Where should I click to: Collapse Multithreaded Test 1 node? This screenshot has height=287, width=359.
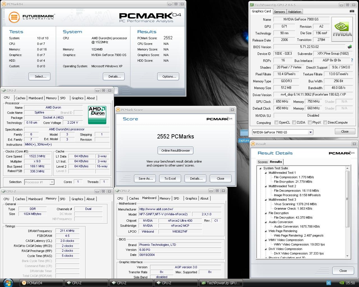point(266,173)
